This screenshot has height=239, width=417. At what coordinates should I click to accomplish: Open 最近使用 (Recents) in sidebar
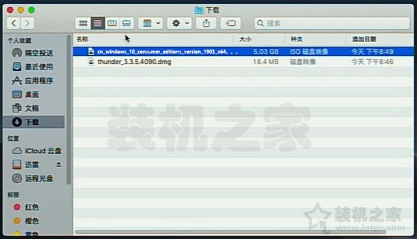(x=33, y=67)
